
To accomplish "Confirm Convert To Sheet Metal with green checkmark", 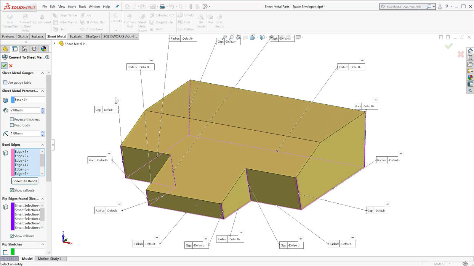I will point(4,66).
